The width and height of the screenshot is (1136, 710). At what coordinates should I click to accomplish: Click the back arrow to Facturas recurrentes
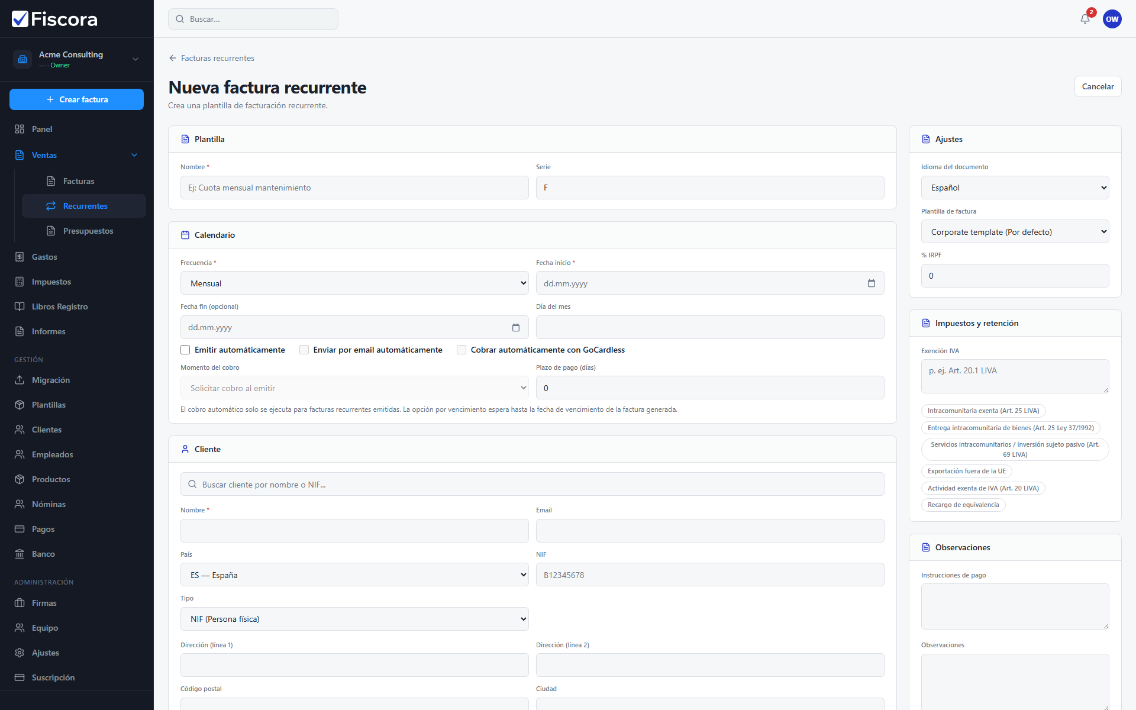click(173, 58)
